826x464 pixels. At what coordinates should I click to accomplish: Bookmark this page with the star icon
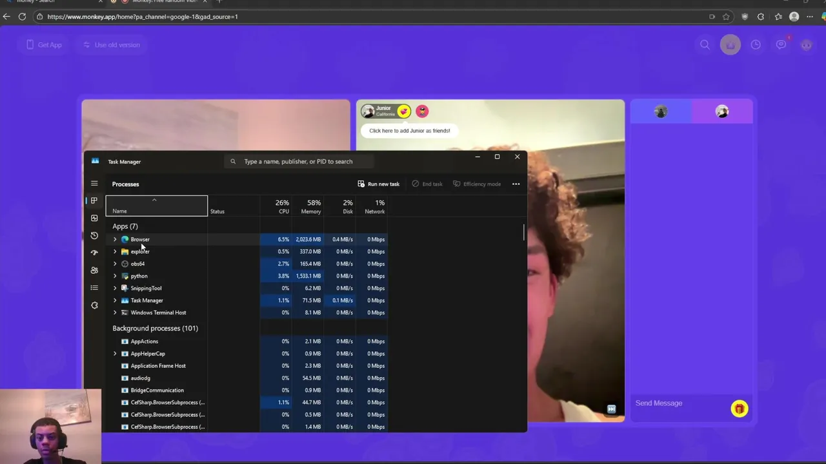tap(727, 17)
